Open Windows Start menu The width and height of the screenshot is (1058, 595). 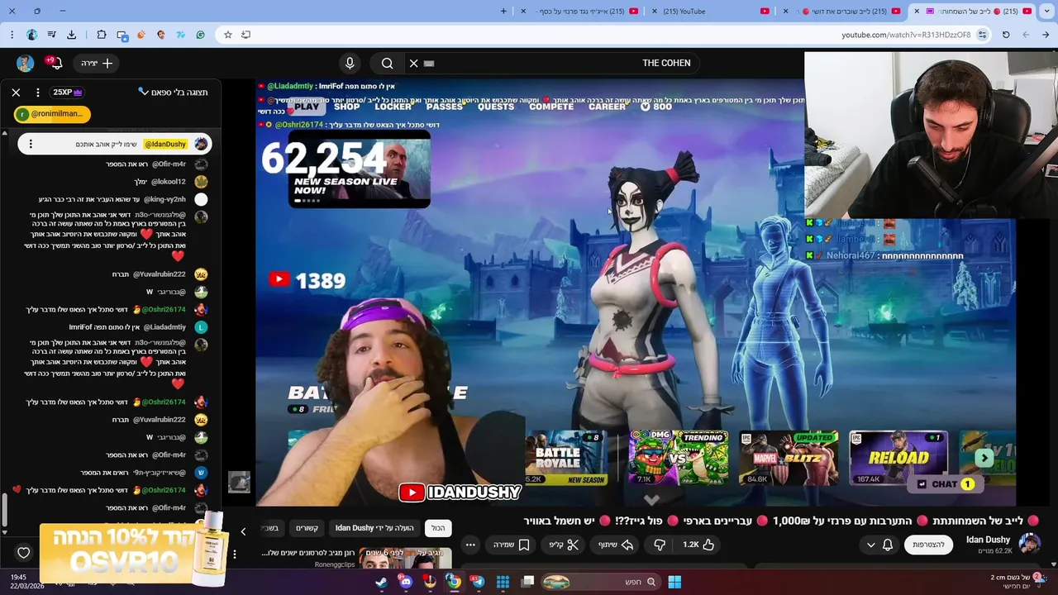pos(674,582)
